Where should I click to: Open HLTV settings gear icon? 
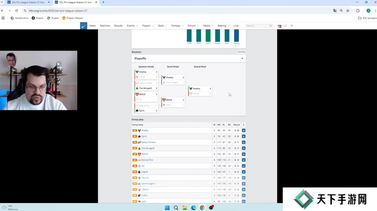coord(292,26)
